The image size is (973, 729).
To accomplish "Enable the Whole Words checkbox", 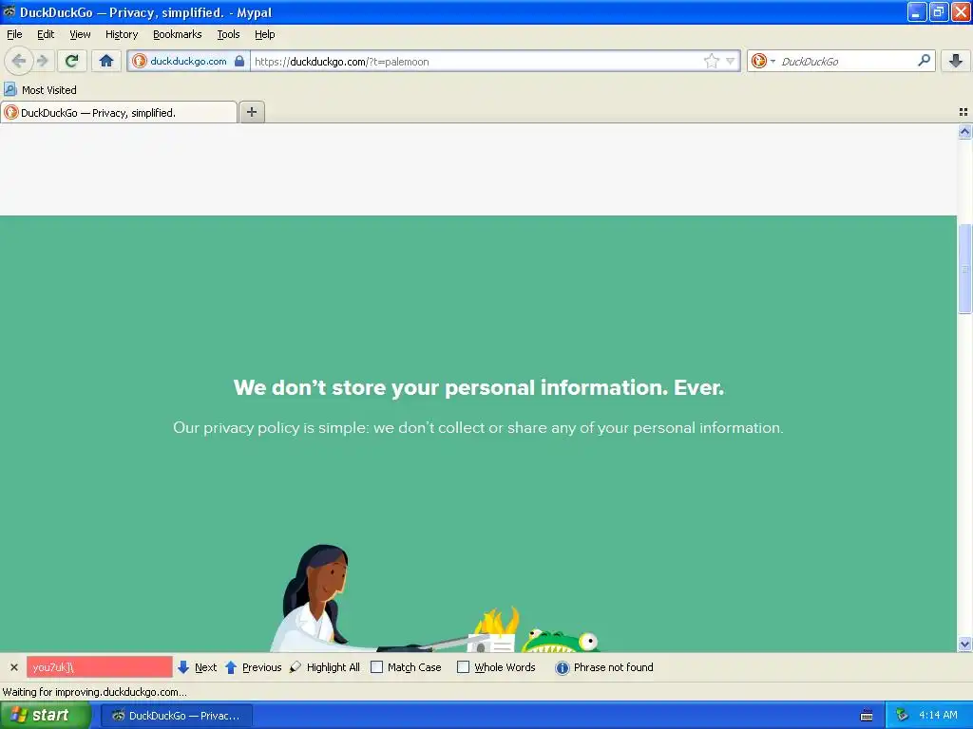I will 463,667.
